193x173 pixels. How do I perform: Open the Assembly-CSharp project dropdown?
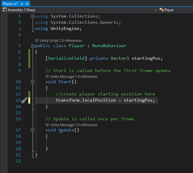click(156, 10)
